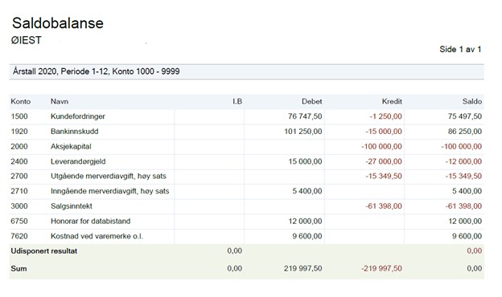The height and width of the screenshot is (297, 502).
Task: Select account number 6750
Action: (19, 221)
